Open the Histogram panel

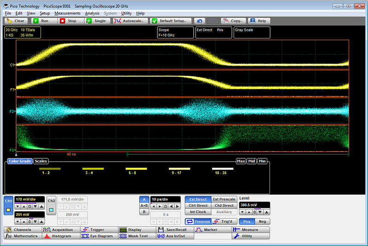(61, 236)
